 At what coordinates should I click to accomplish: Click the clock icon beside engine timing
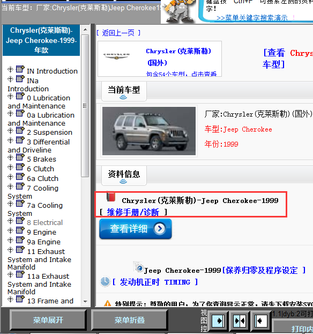pos(105,281)
